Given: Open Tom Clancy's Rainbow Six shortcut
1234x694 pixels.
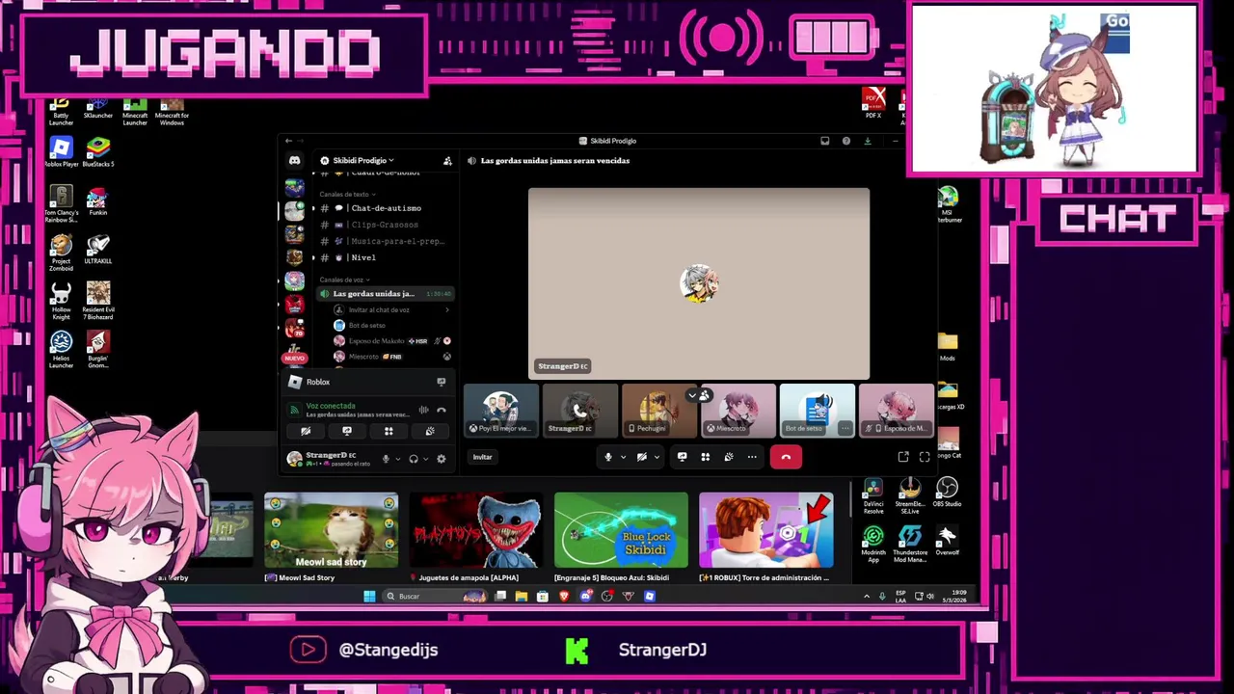Looking at the screenshot, I should click(61, 204).
